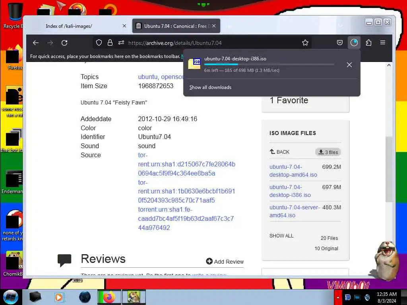Close the Ubuntu 7.04 tab
407x305 pixels.
[x=213, y=26]
